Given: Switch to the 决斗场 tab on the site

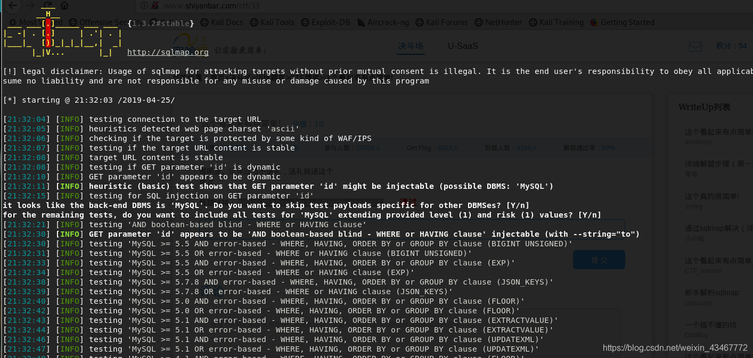Looking at the screenshot, I should coord(410,46).
